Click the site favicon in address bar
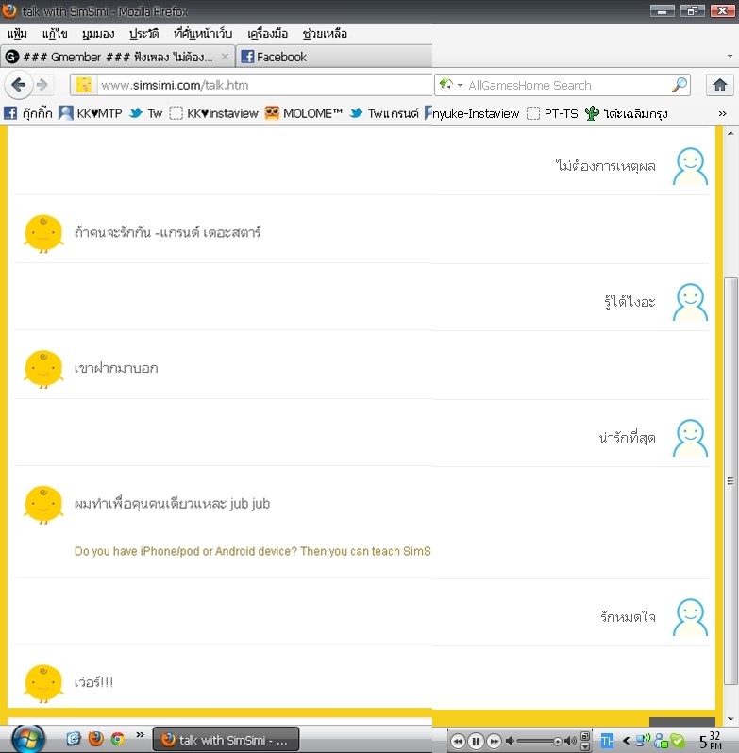Image resolution: width=739 pixels, height=753 pixels. coord(84,85)
